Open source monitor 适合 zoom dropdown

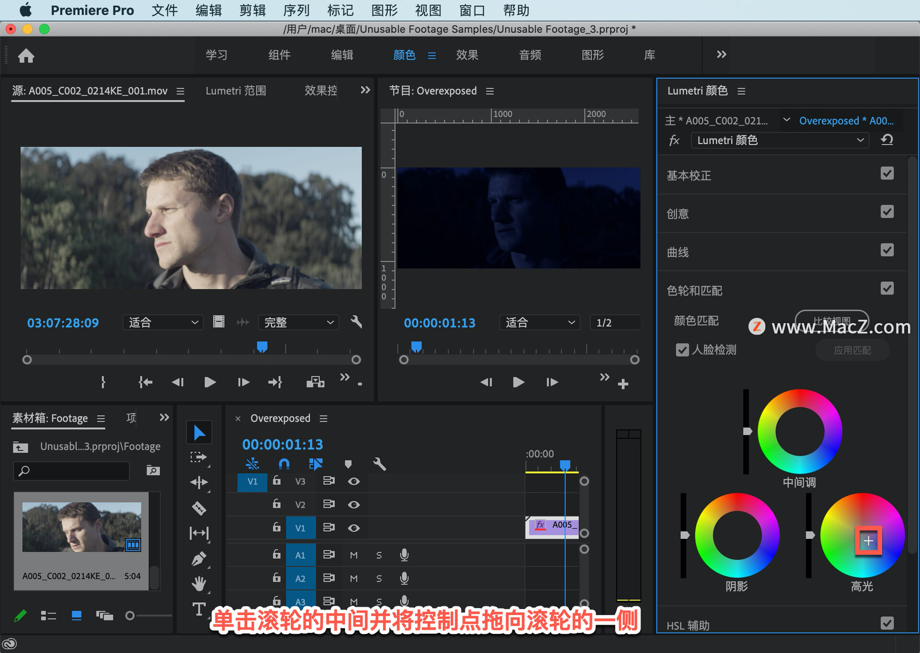click(163, 322)
